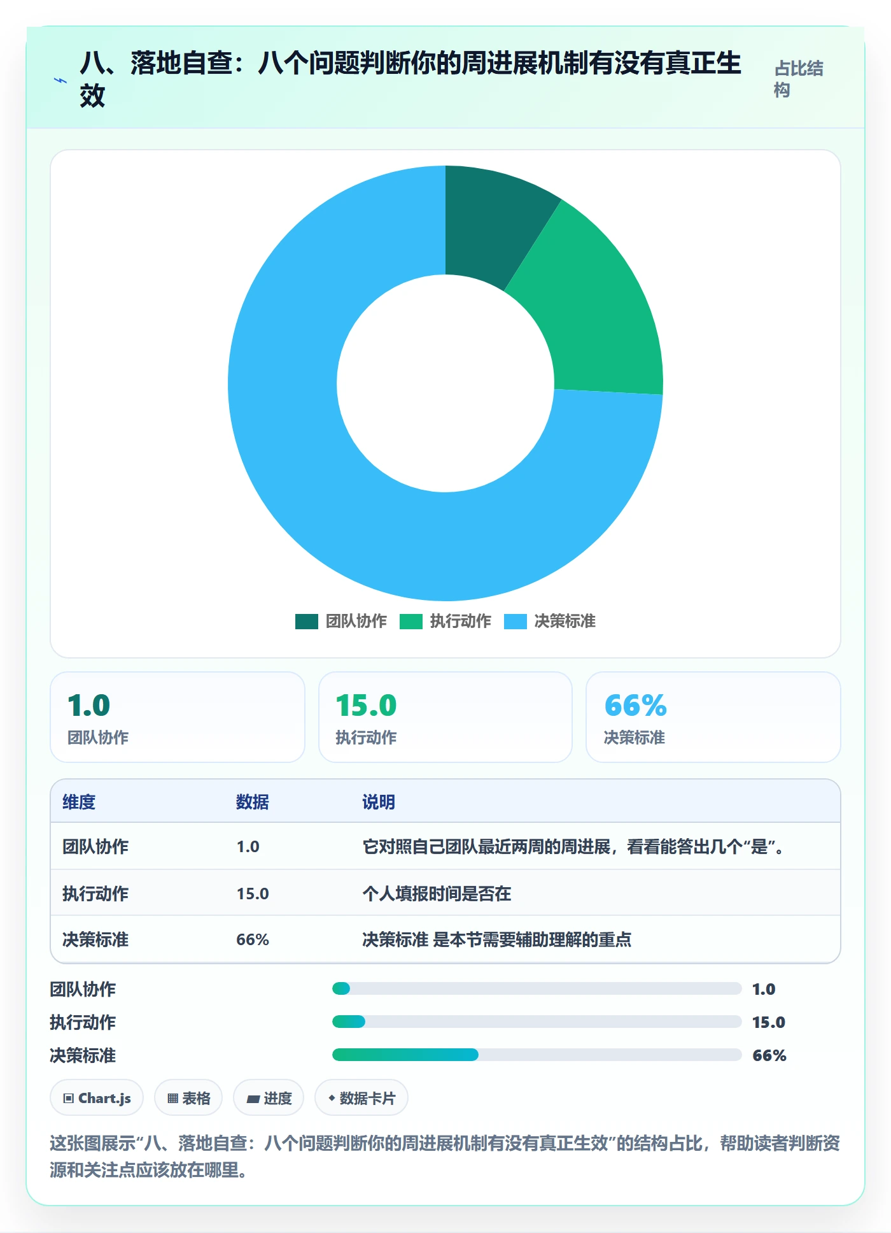This screenshot has width=891, height=1233.
Task: Click the description 个人填报时间是否在
Action: (x=437, y=894)
